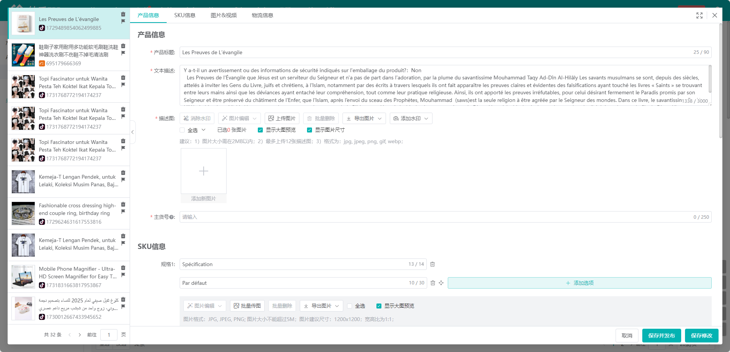Click the 主货号 help question mark icon
The width and height of the screenshot is (730, 352).
172,217
